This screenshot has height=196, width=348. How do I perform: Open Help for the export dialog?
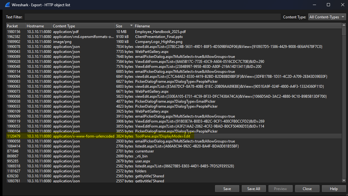334,189
